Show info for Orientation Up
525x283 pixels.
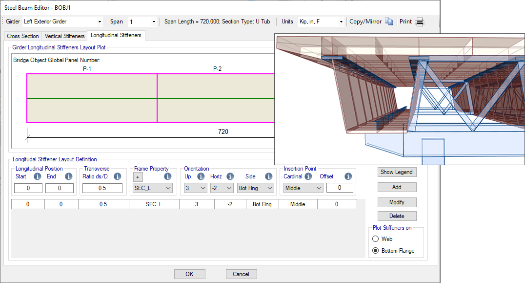[x=201, y=176]
